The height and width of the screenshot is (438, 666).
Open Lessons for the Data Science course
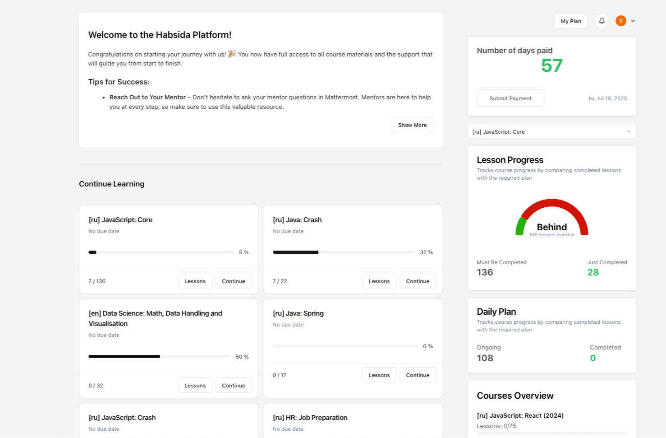(x=195, y=385)
